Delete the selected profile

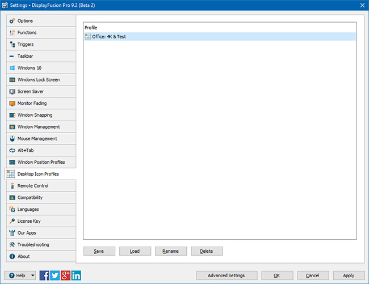coord(207,251)
